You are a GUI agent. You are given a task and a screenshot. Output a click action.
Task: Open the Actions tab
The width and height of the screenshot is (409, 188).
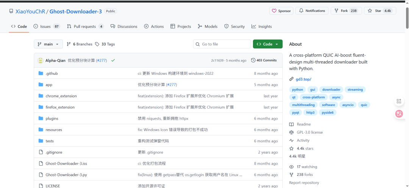154,26
